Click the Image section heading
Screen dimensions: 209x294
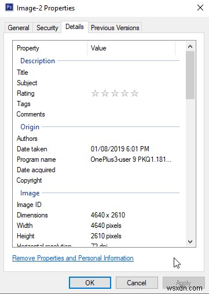pyautogui.click(x=30, y=193)
